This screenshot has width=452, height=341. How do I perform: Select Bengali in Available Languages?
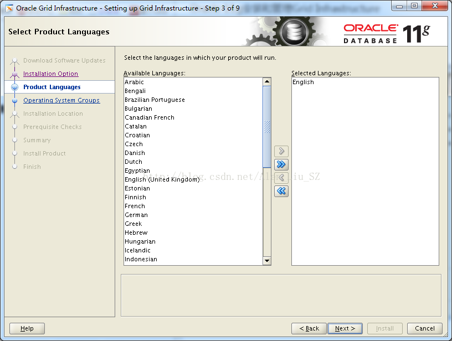[x=193, y=91]
